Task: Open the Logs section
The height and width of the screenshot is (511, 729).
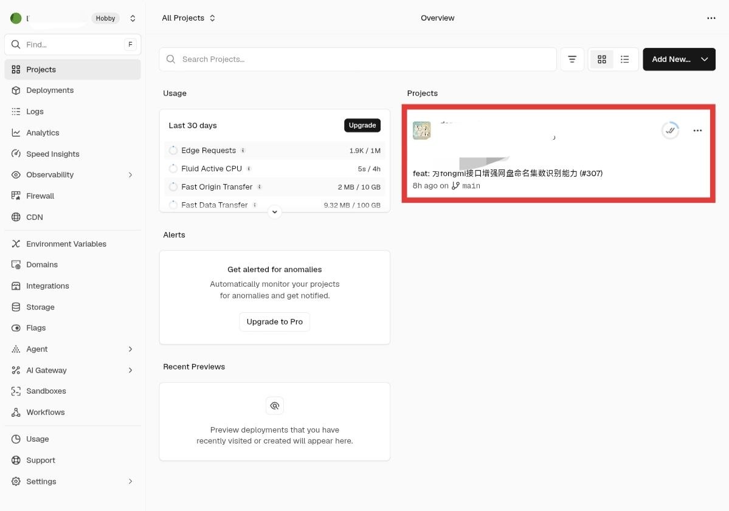Action: tap(72, 111)
